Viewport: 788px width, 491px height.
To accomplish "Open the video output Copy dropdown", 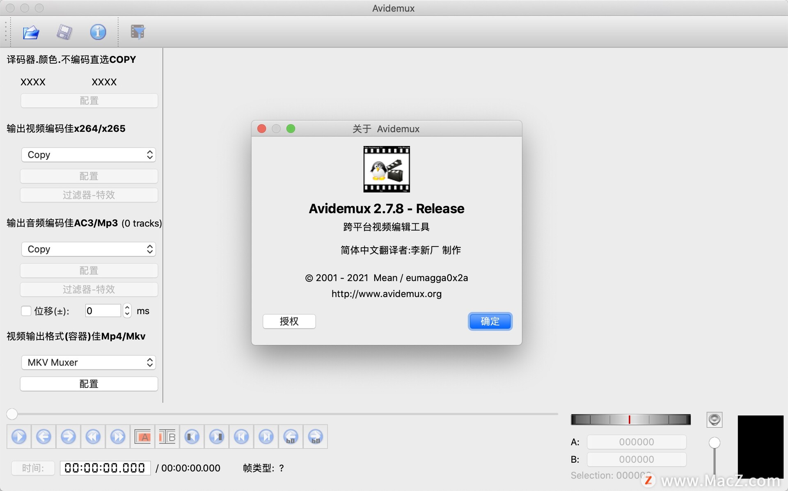I will (89, 155).
